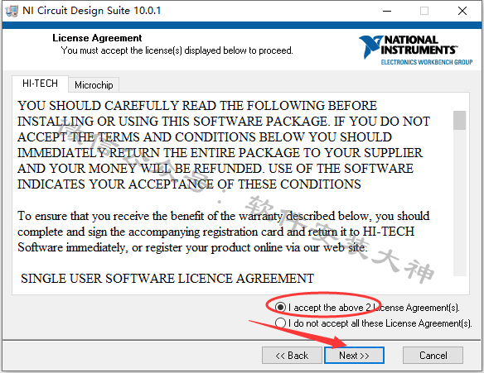
Task: Click the National Instruments logo
Action: (x=415, y=50)
